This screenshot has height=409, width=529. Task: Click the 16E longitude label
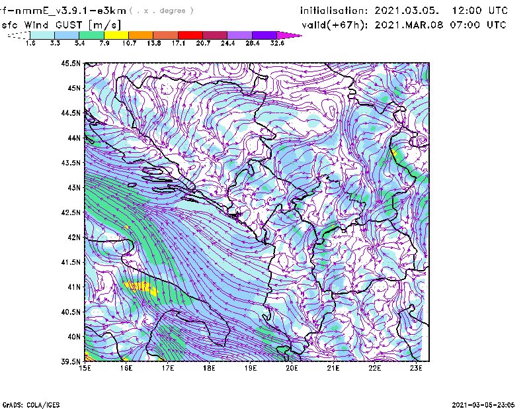(x=126, y=368)
